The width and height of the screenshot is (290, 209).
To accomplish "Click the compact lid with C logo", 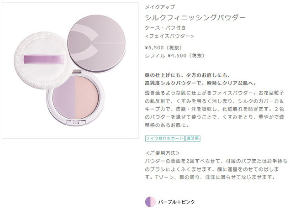I will click(x=96, y=44).
